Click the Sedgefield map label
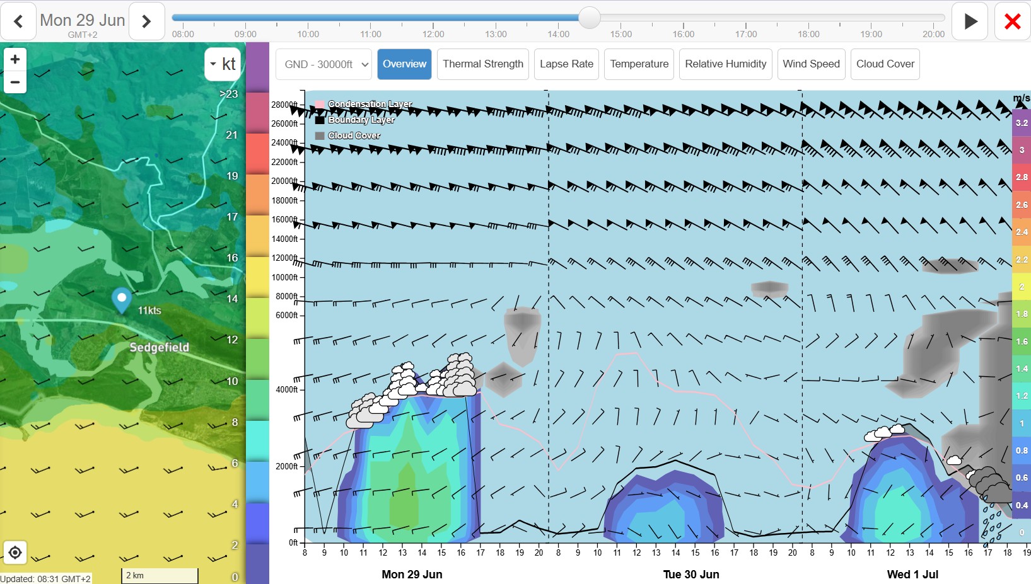 click(159, 347)
